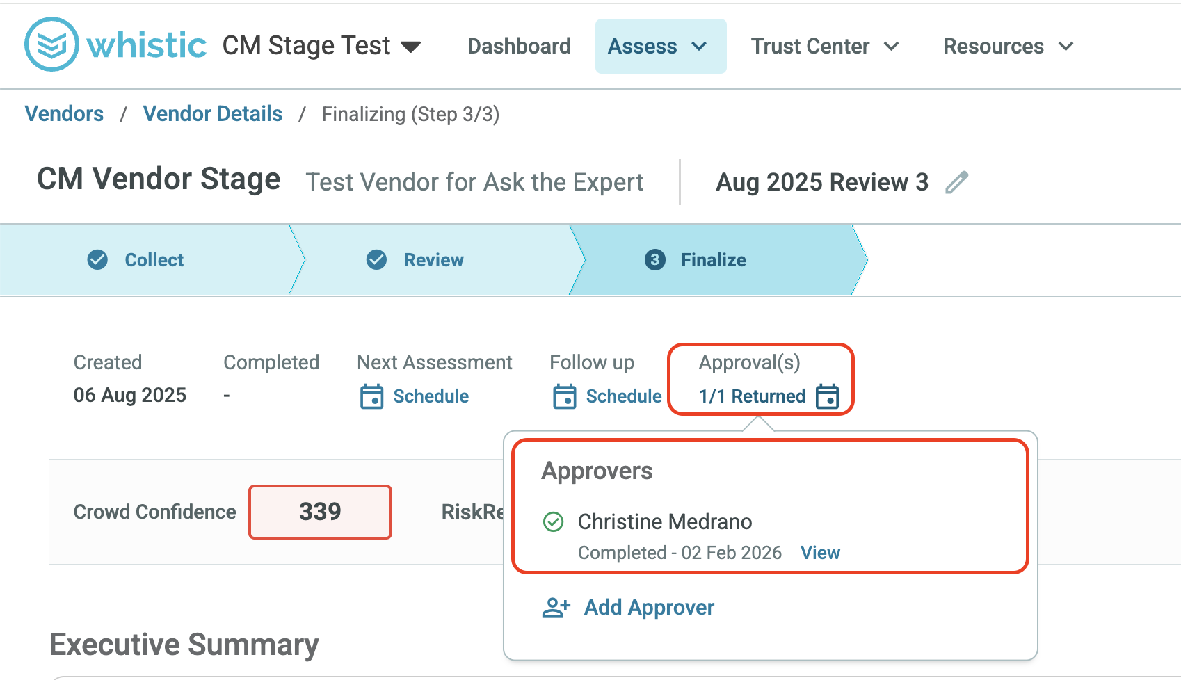Go to the Dashboard menu item

[x=519, y=47]
